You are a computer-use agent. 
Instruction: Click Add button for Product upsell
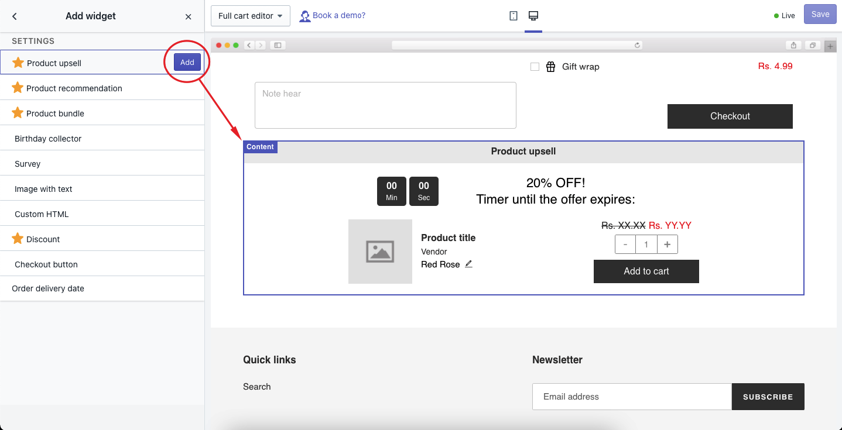(x=187, y=62)
